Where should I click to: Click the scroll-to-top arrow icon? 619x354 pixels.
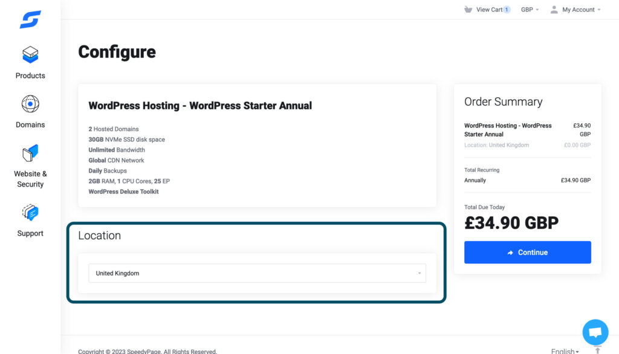[x=597, y=350]
